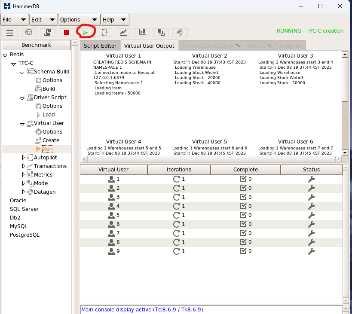
Task: Select MySQL in the benchmark tree
Action: [x=18, y=226]
